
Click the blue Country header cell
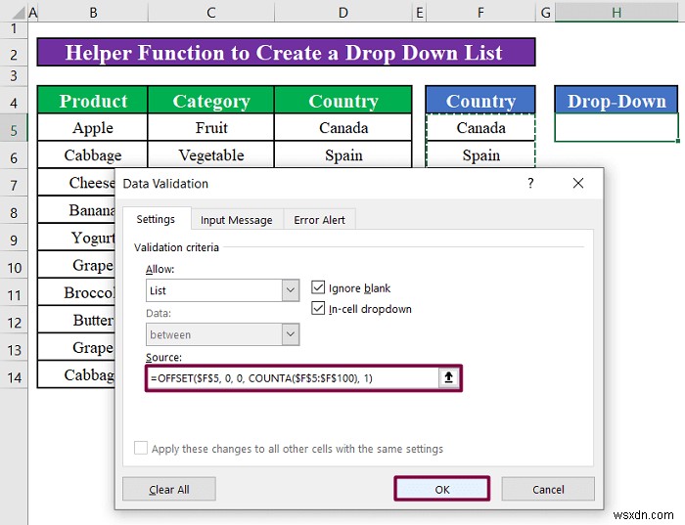tap(480, 101)
